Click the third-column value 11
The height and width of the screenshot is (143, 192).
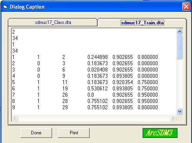[x=65, y=82]
